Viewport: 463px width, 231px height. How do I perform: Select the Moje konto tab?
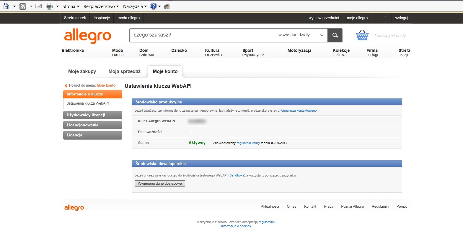[x=165, y=72]
